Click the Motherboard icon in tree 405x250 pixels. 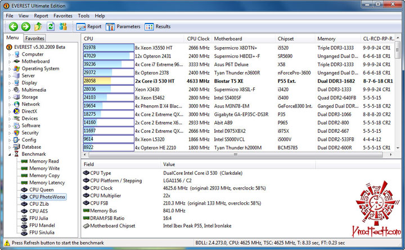(x=17, y=61)
